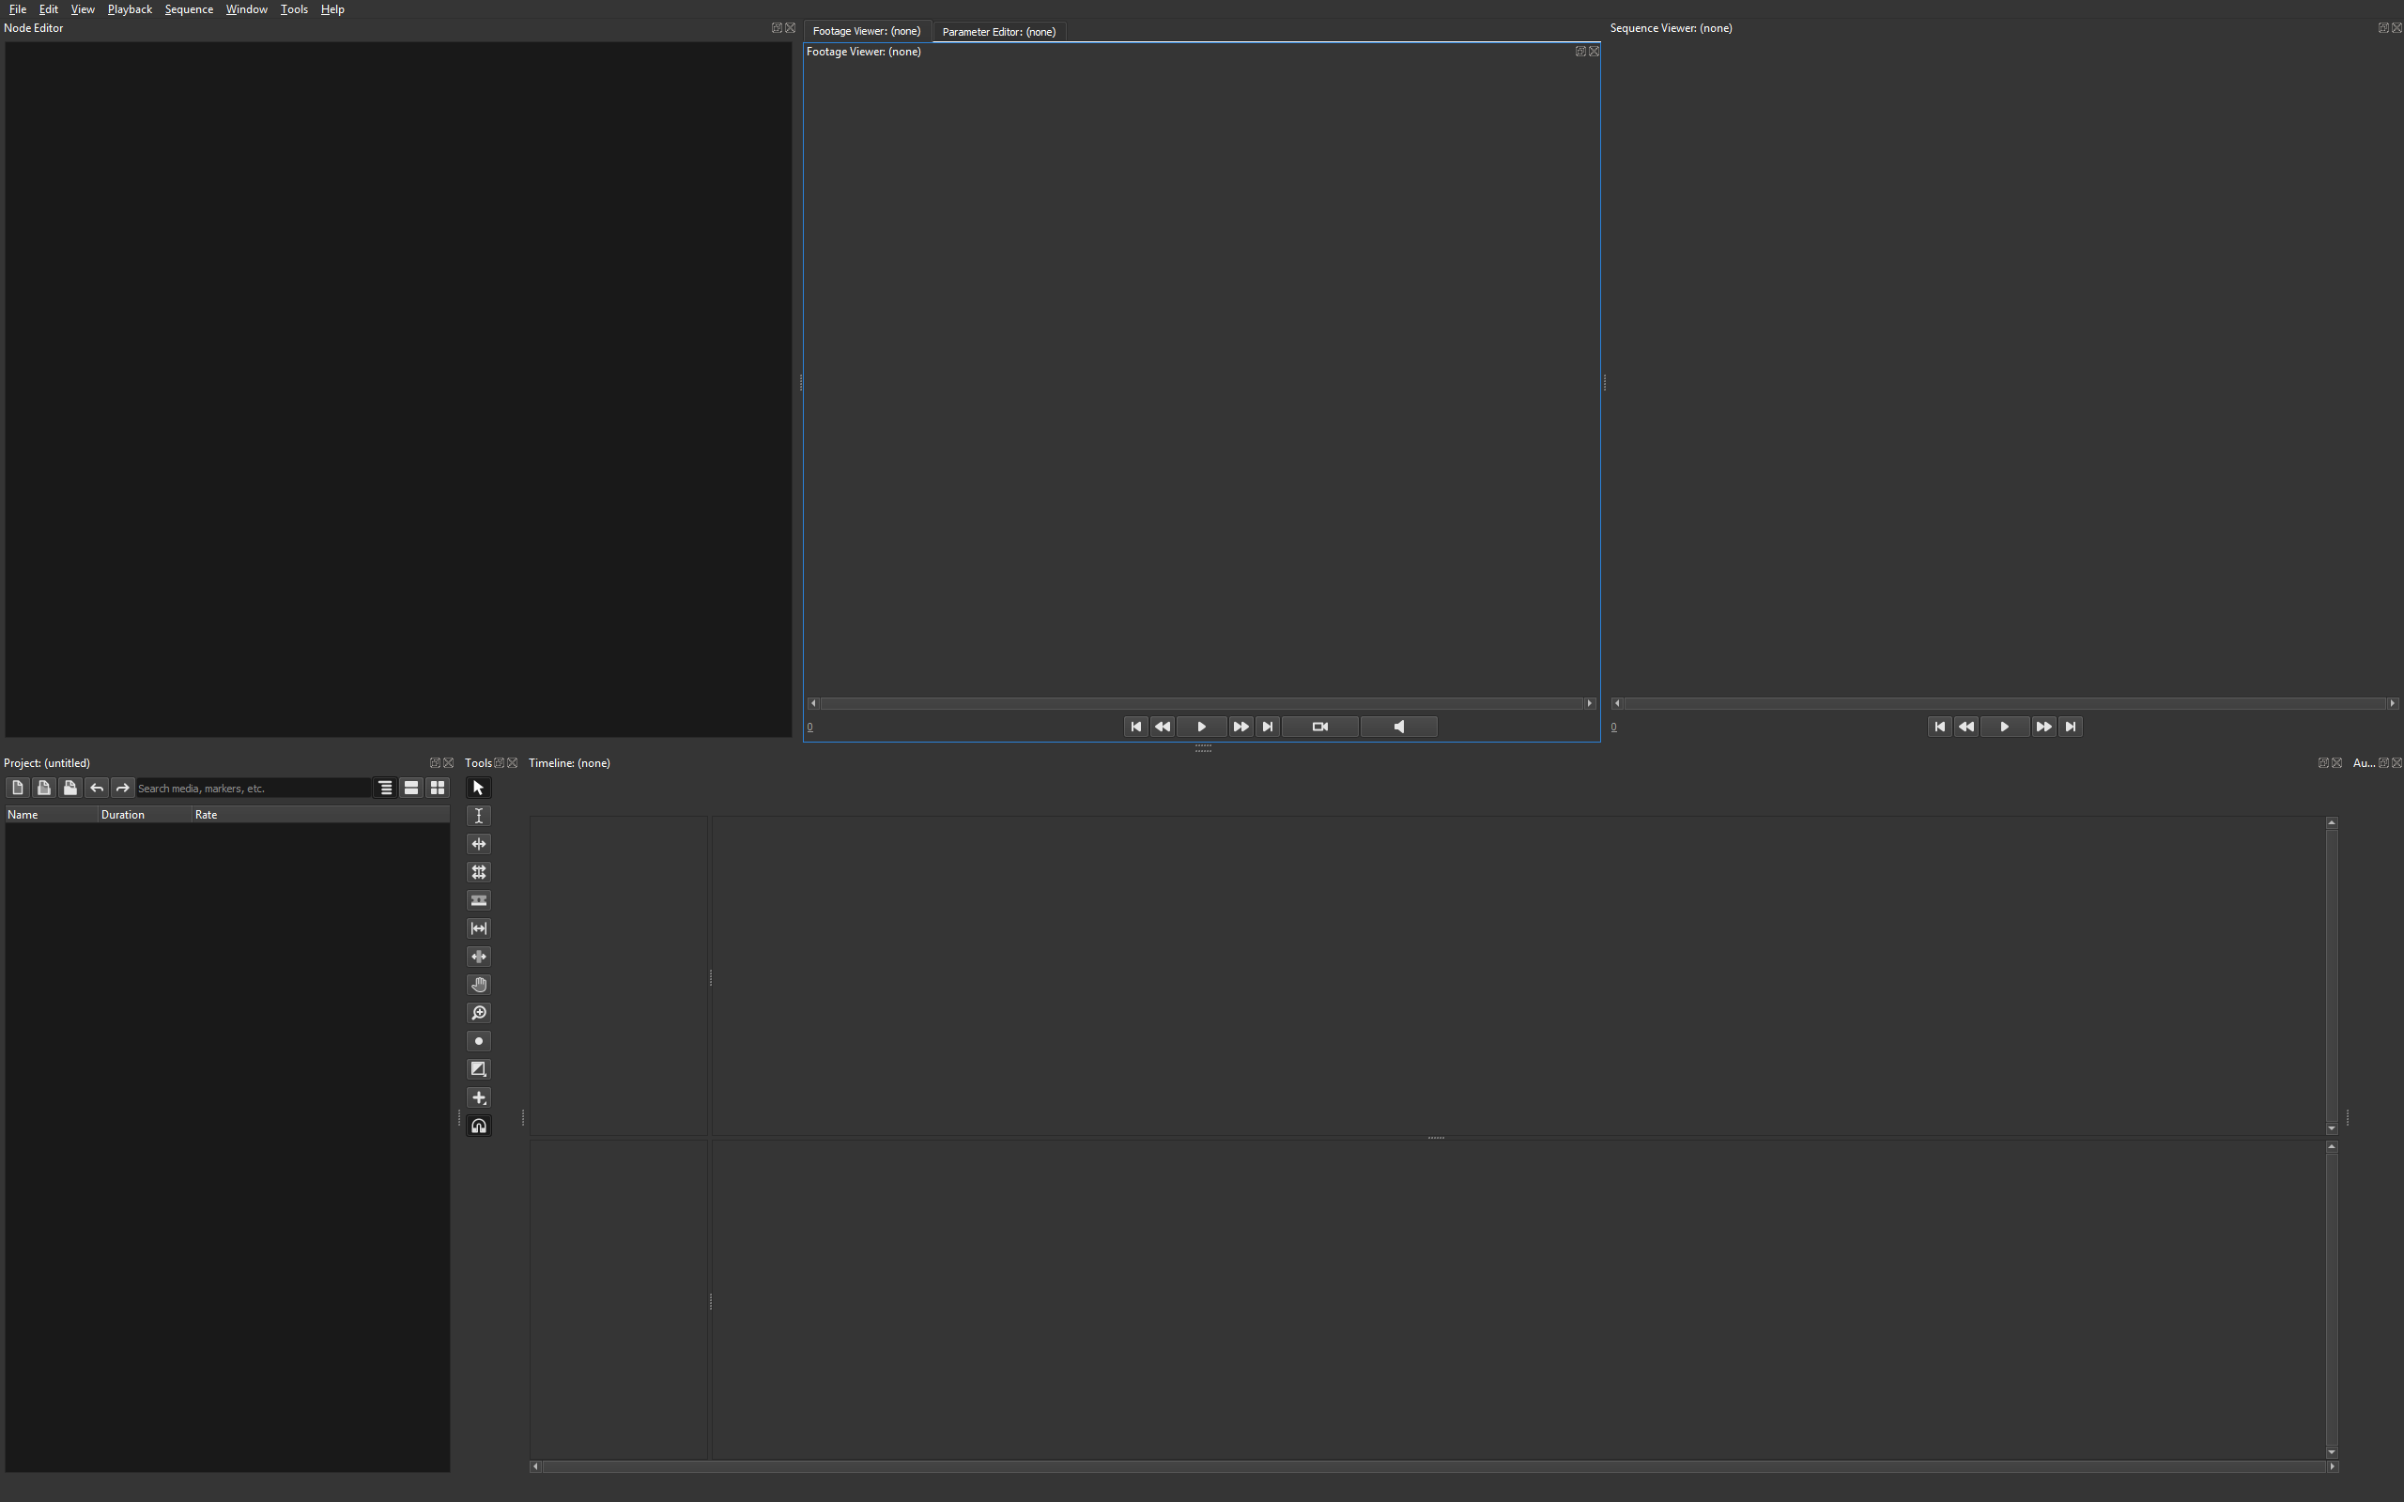
Task: Open the View menu
Action: pos(83,9)
